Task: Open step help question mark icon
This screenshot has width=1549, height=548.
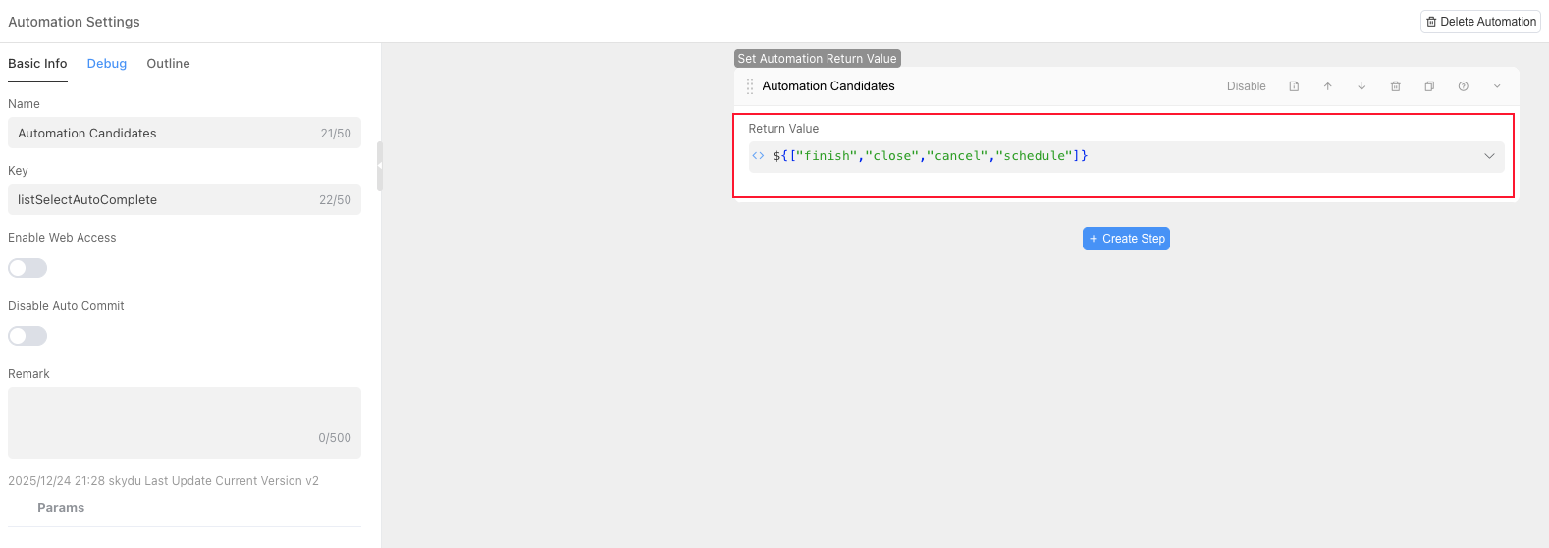Action: [1463, 86]
